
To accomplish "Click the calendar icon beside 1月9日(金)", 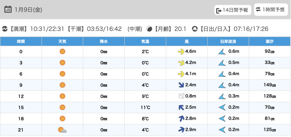I will pyautogui.click(x=8, y=9).
